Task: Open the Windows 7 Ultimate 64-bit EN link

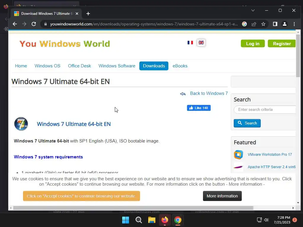Action: [74, 124]
